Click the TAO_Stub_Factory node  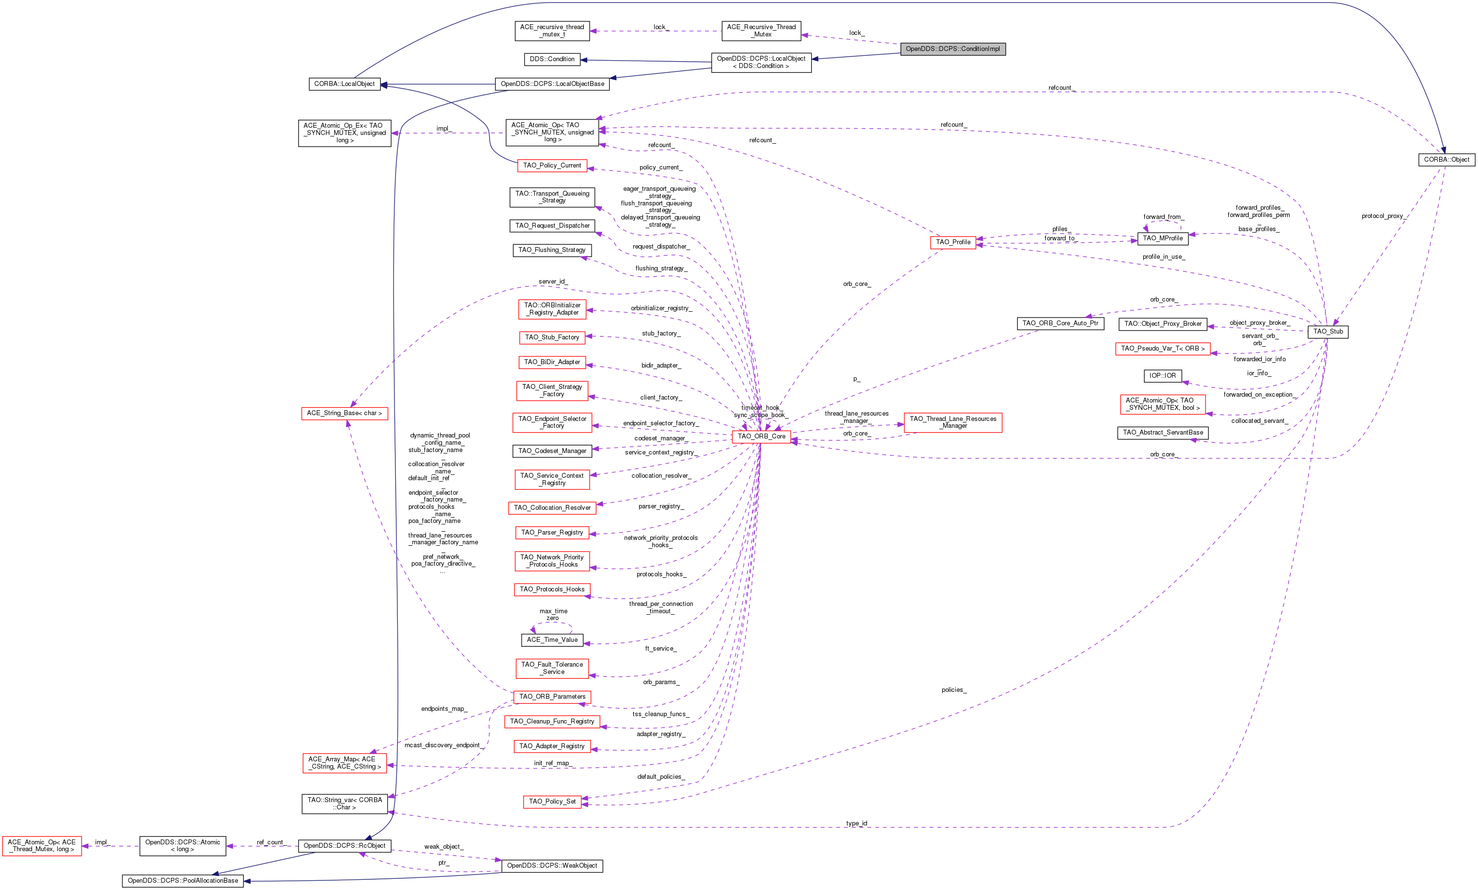click(x=552, y=337)
